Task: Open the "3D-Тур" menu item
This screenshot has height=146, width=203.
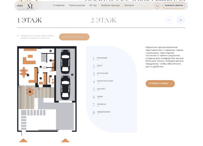Action: (93, 5)
